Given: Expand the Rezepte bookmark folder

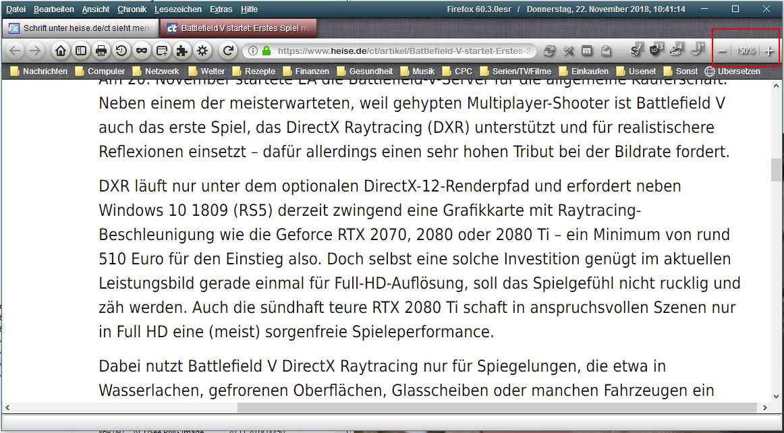Looking at the screenshot, I should pos(254,71).
